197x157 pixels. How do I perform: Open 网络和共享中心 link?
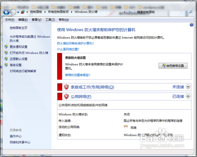(20, 142)
